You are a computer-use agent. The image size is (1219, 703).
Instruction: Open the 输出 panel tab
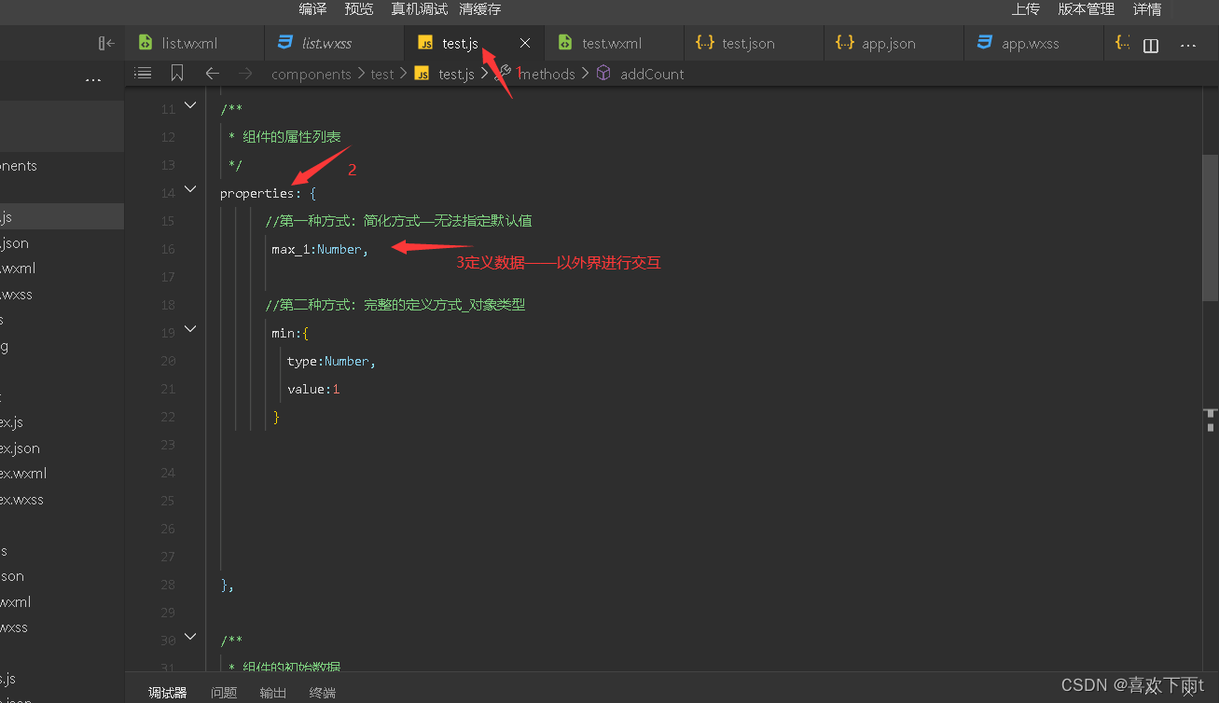pyautogui.click(x=273, y=693)
